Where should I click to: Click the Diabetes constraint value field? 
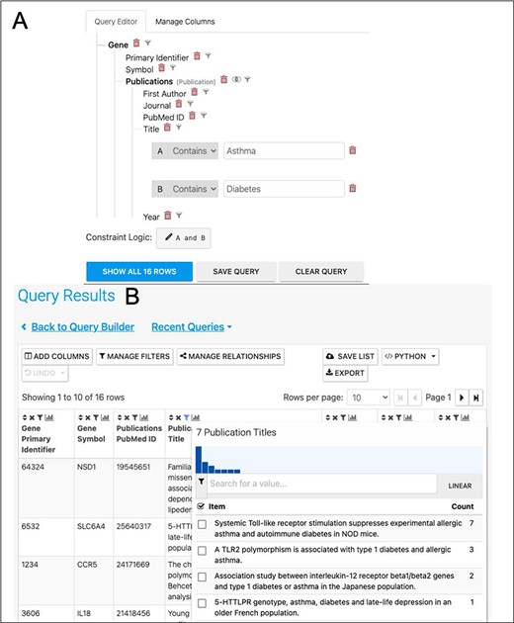pyautogui.click(x=284, y=189)
